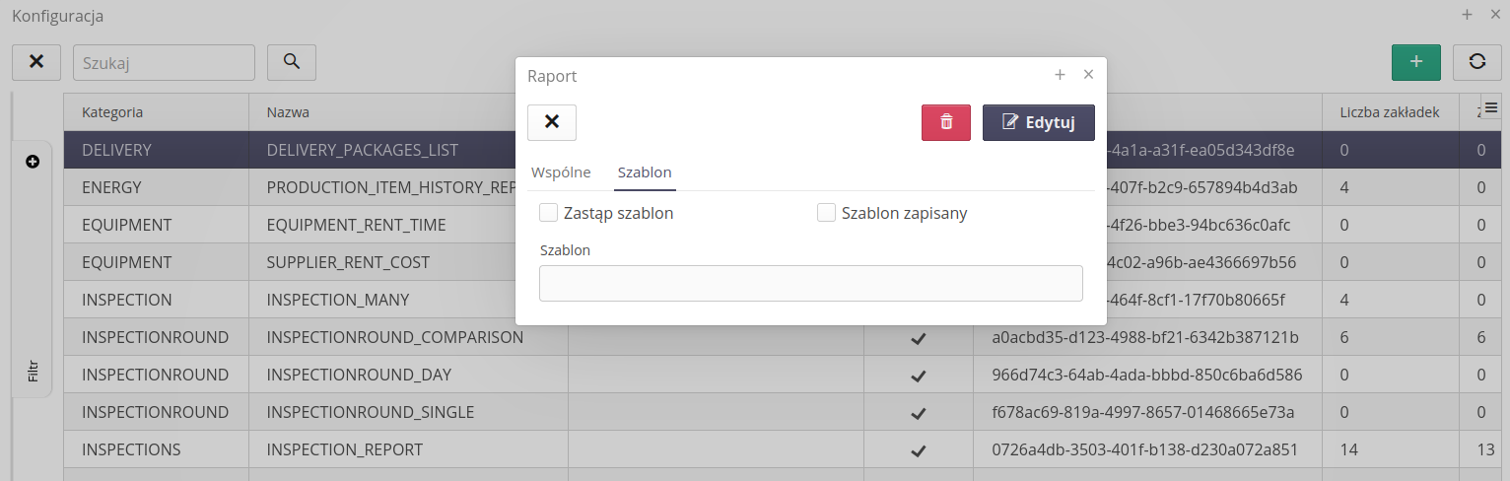This screenshot has height=481, width=1510.
Task: Click into the Szablon text field
Action: [810, 283]
